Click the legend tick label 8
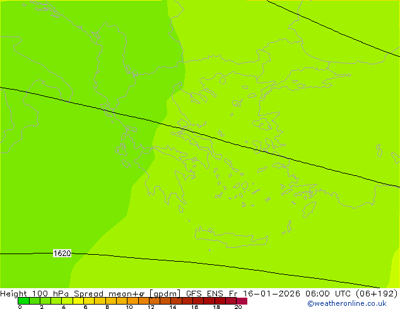Viewport: 400px width, 309px height. 107,307
